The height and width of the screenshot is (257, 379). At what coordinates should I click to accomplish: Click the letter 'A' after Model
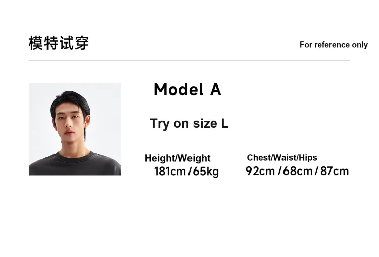coord(215,90)
